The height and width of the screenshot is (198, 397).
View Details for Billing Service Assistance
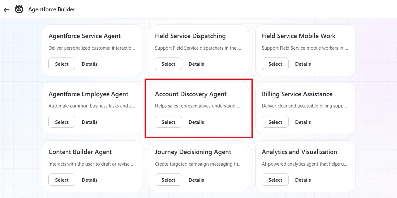(x=303, y=122)
